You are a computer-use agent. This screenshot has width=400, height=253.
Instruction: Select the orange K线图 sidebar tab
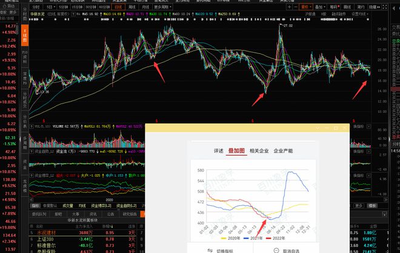[x=25, y=36]
